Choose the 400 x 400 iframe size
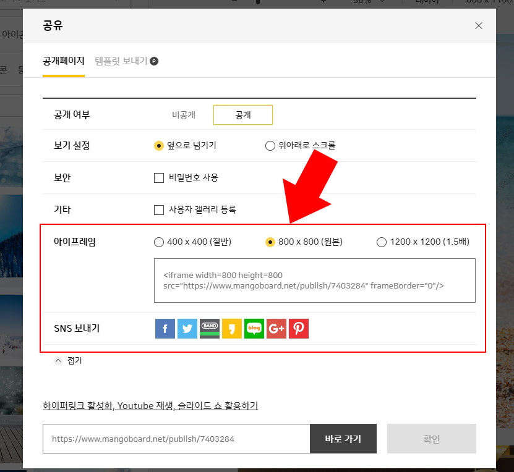 [x=159, y=242]
